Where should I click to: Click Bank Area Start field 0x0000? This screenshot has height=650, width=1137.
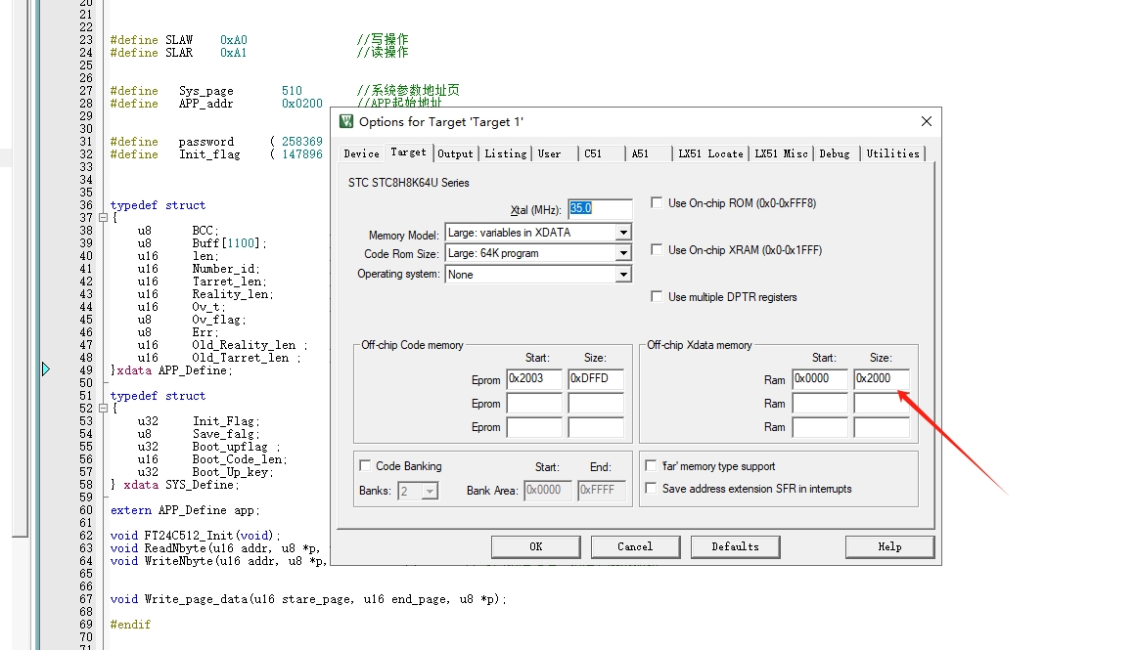[548, 491]
